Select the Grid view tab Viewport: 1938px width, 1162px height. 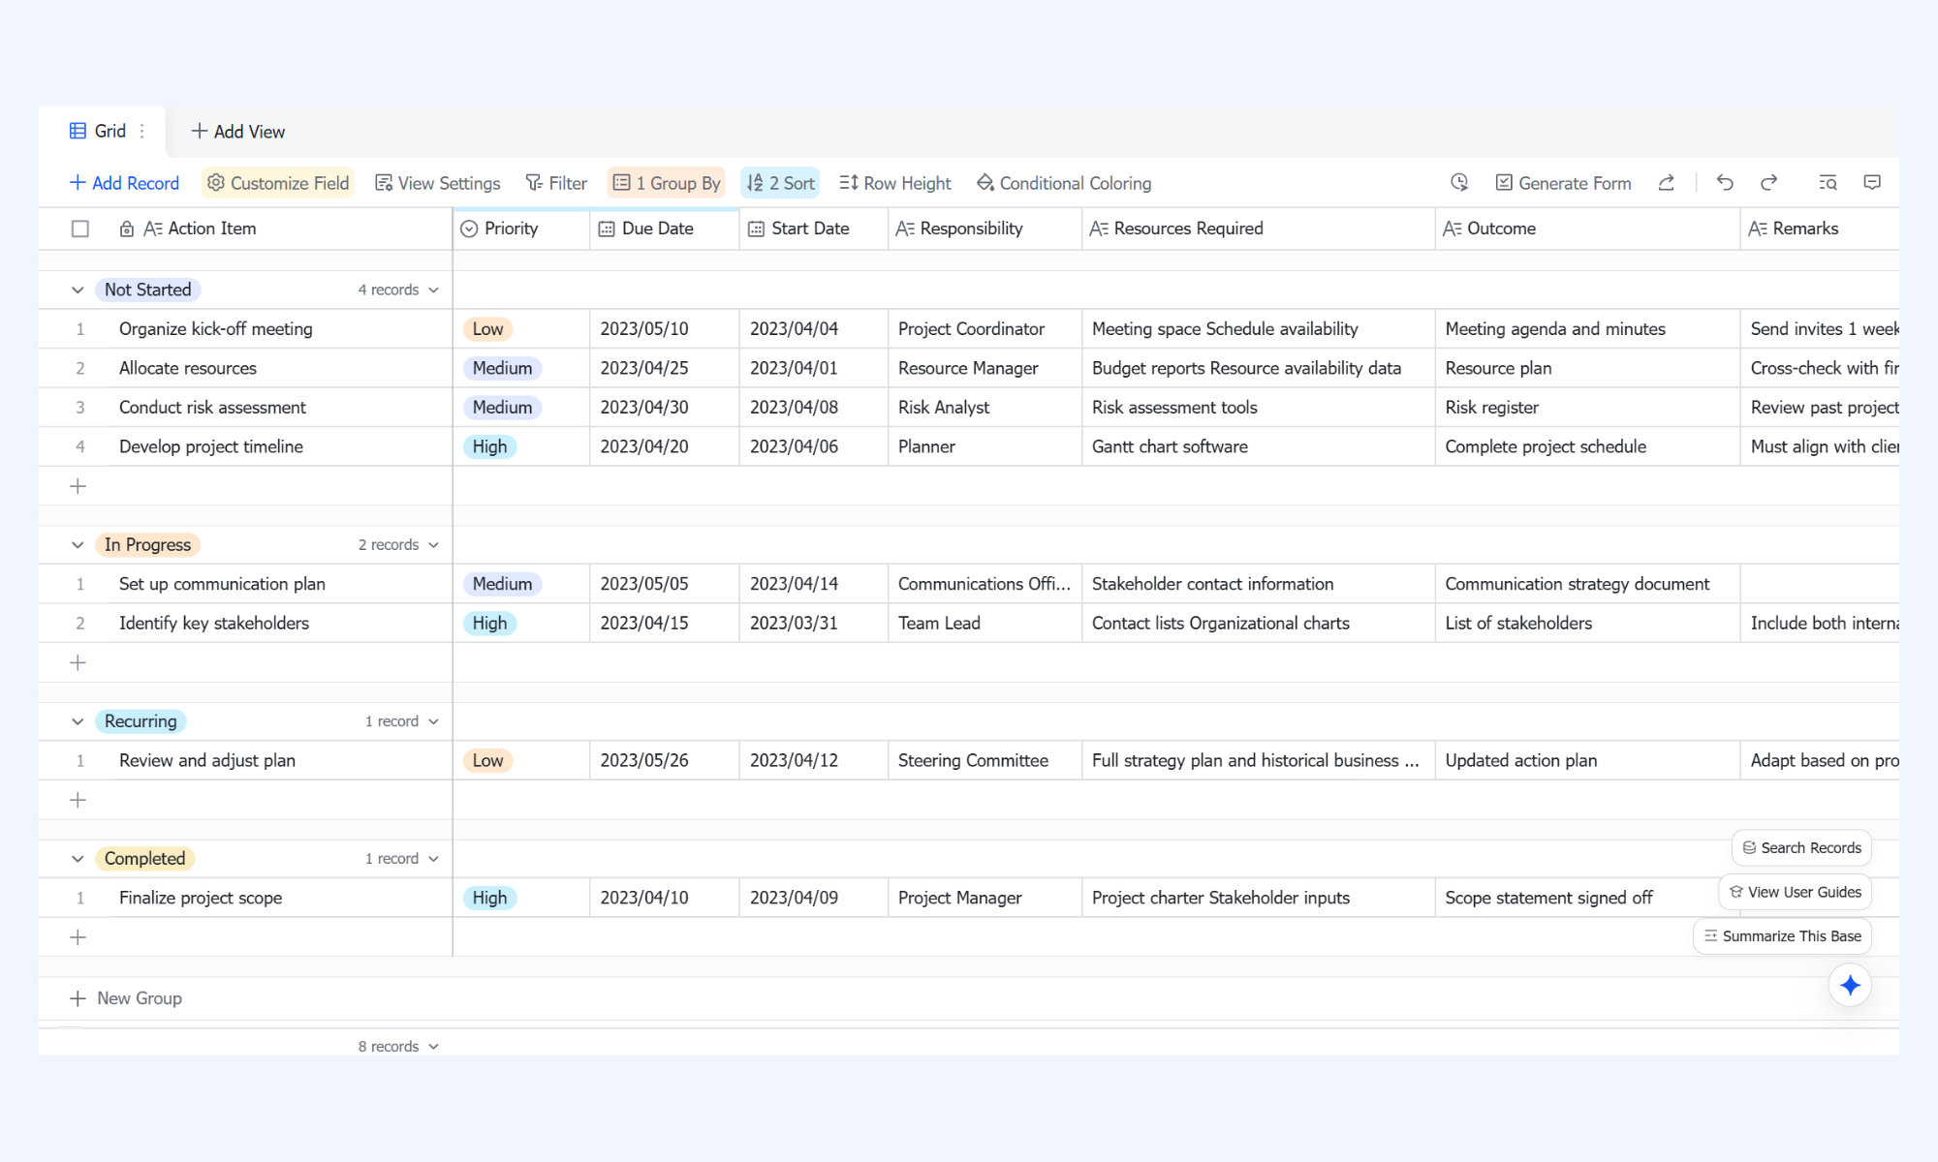98,131
